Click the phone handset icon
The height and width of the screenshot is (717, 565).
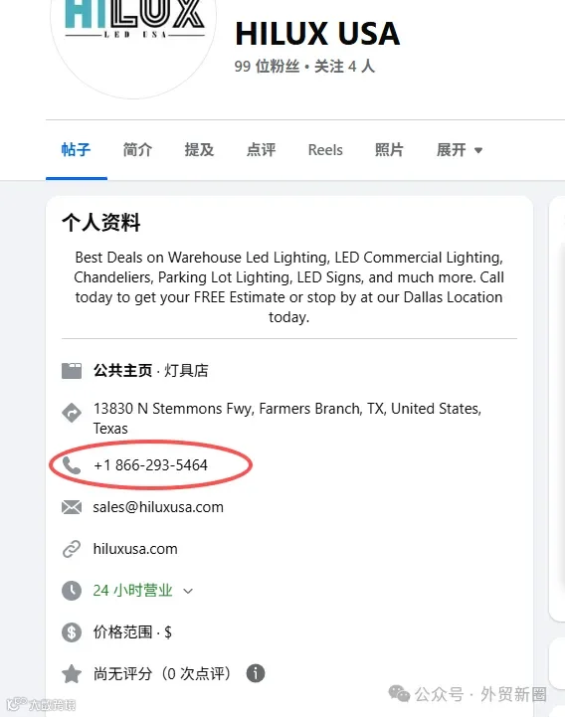click(72, 465)
